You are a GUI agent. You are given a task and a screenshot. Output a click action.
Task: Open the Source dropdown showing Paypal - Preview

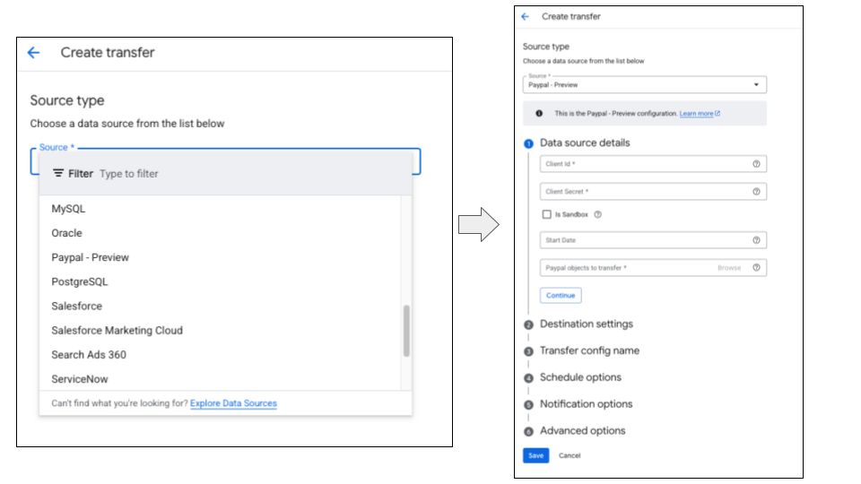coord(644,84)
